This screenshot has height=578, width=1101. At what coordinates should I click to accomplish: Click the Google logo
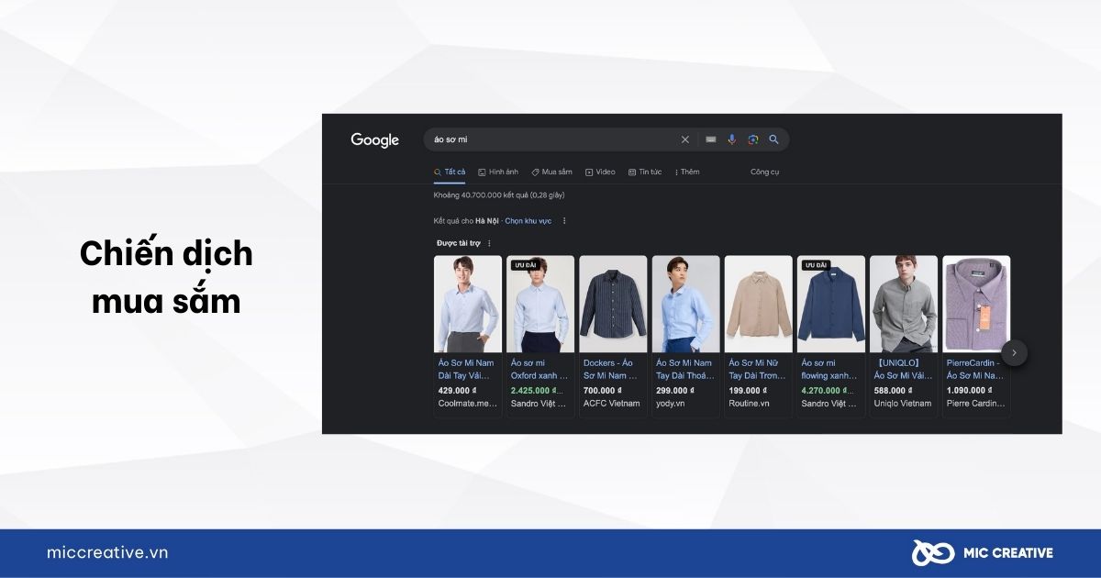click(x=374, y=140)
